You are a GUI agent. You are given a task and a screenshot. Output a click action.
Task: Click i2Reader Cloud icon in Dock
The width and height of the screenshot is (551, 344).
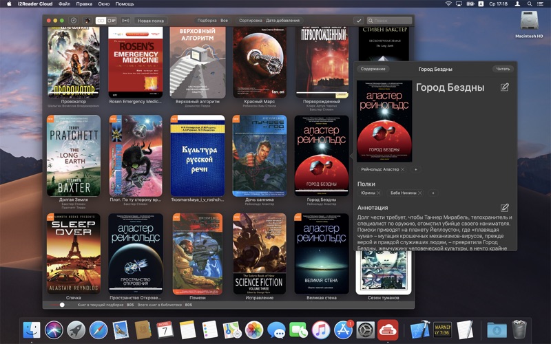click(388, 330)
